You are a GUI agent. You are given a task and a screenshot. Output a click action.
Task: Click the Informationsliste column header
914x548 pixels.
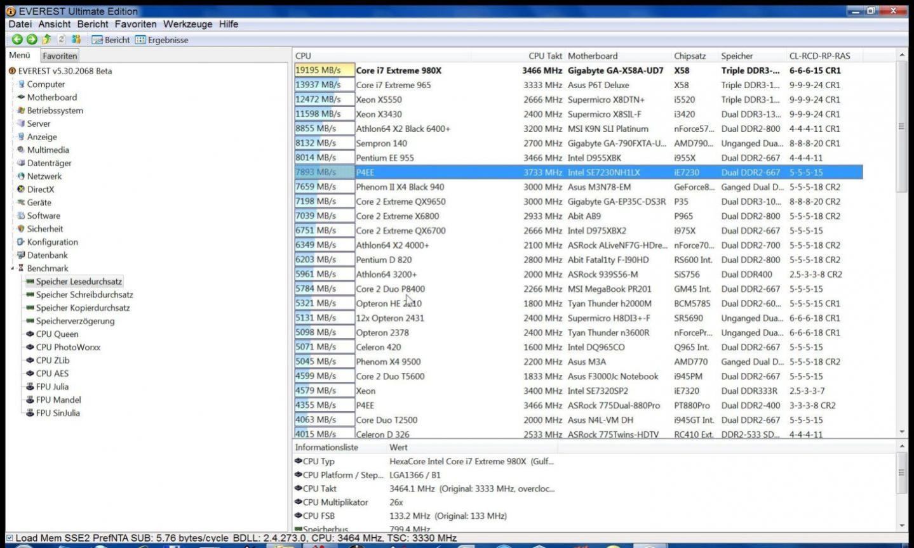(x=326, y=447)
